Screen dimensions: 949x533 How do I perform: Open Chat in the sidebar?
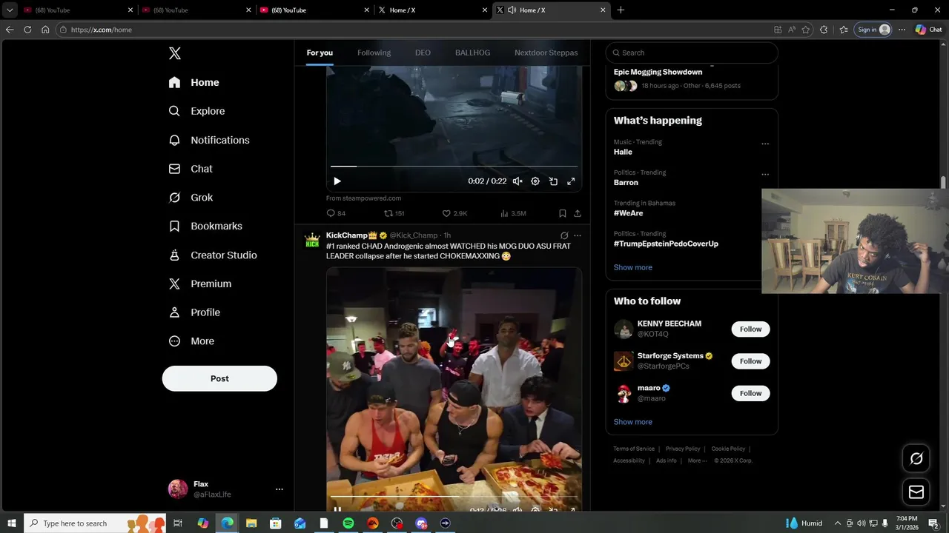[191, 169]
